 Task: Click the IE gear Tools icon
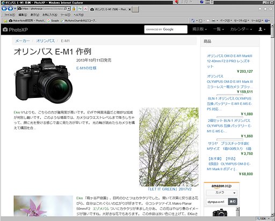pyautogui.click(x=271, y=9)
